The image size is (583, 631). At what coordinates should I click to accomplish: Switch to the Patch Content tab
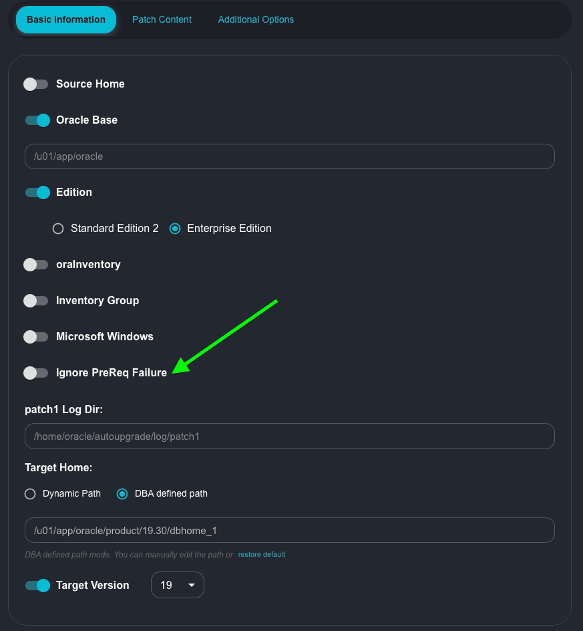(162, 20)
